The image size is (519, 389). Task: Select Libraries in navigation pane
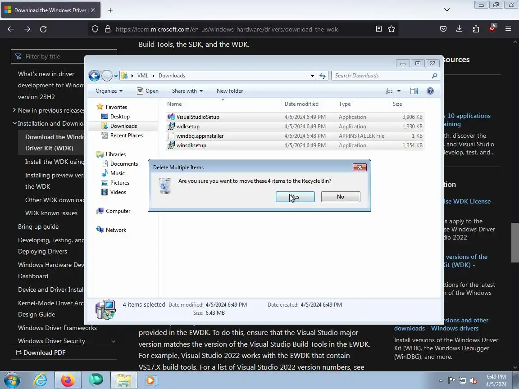click(x=111, y=154)
